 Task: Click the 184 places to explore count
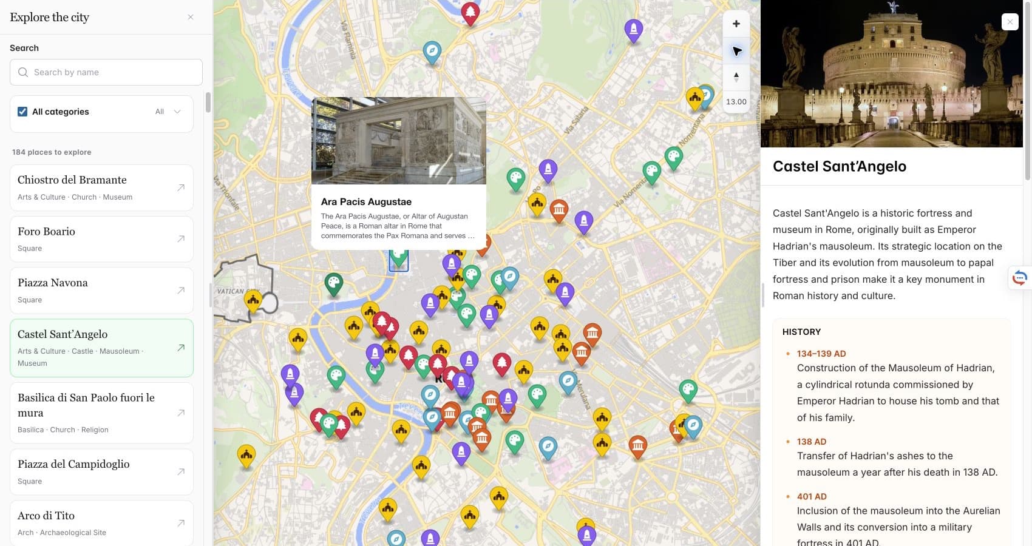52,152
